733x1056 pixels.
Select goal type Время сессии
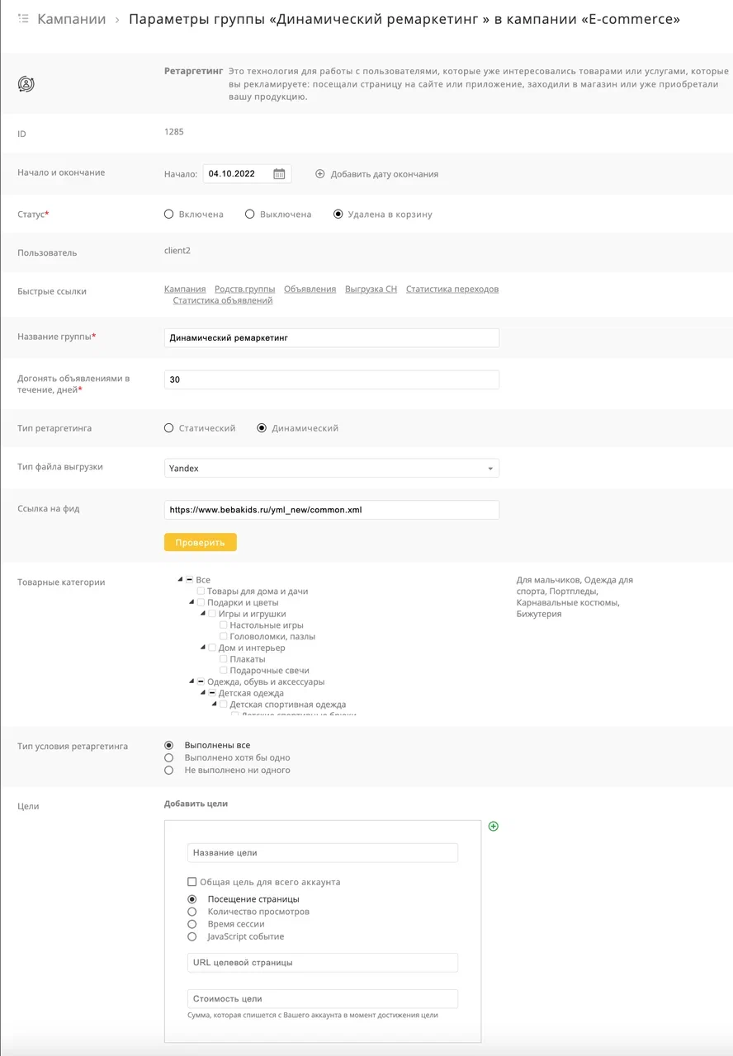click(x=192, y=924)
